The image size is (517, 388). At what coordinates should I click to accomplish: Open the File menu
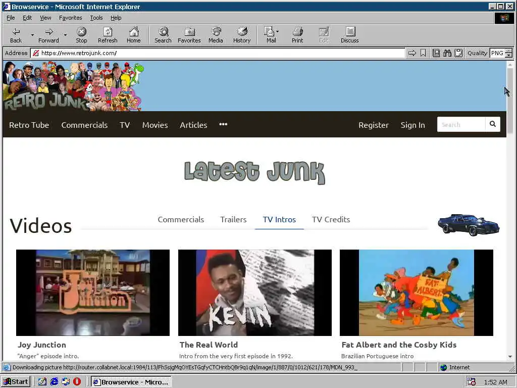tap(11, 18)
